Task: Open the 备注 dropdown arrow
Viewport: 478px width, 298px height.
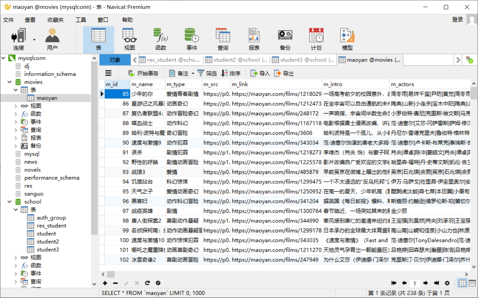Action: coord(193,73)
